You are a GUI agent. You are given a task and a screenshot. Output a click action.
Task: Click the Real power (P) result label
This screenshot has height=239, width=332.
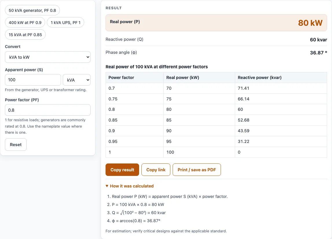pos(125,22)
